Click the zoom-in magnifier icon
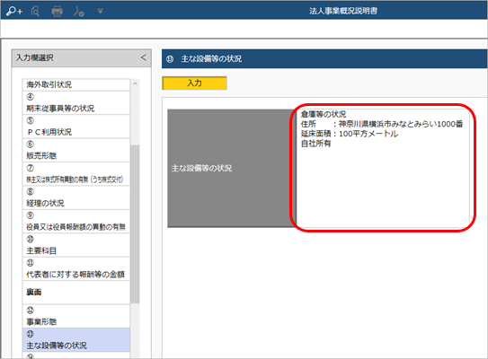Image resolution: width=488 pixels, height=359 pixels. point(14,12)
